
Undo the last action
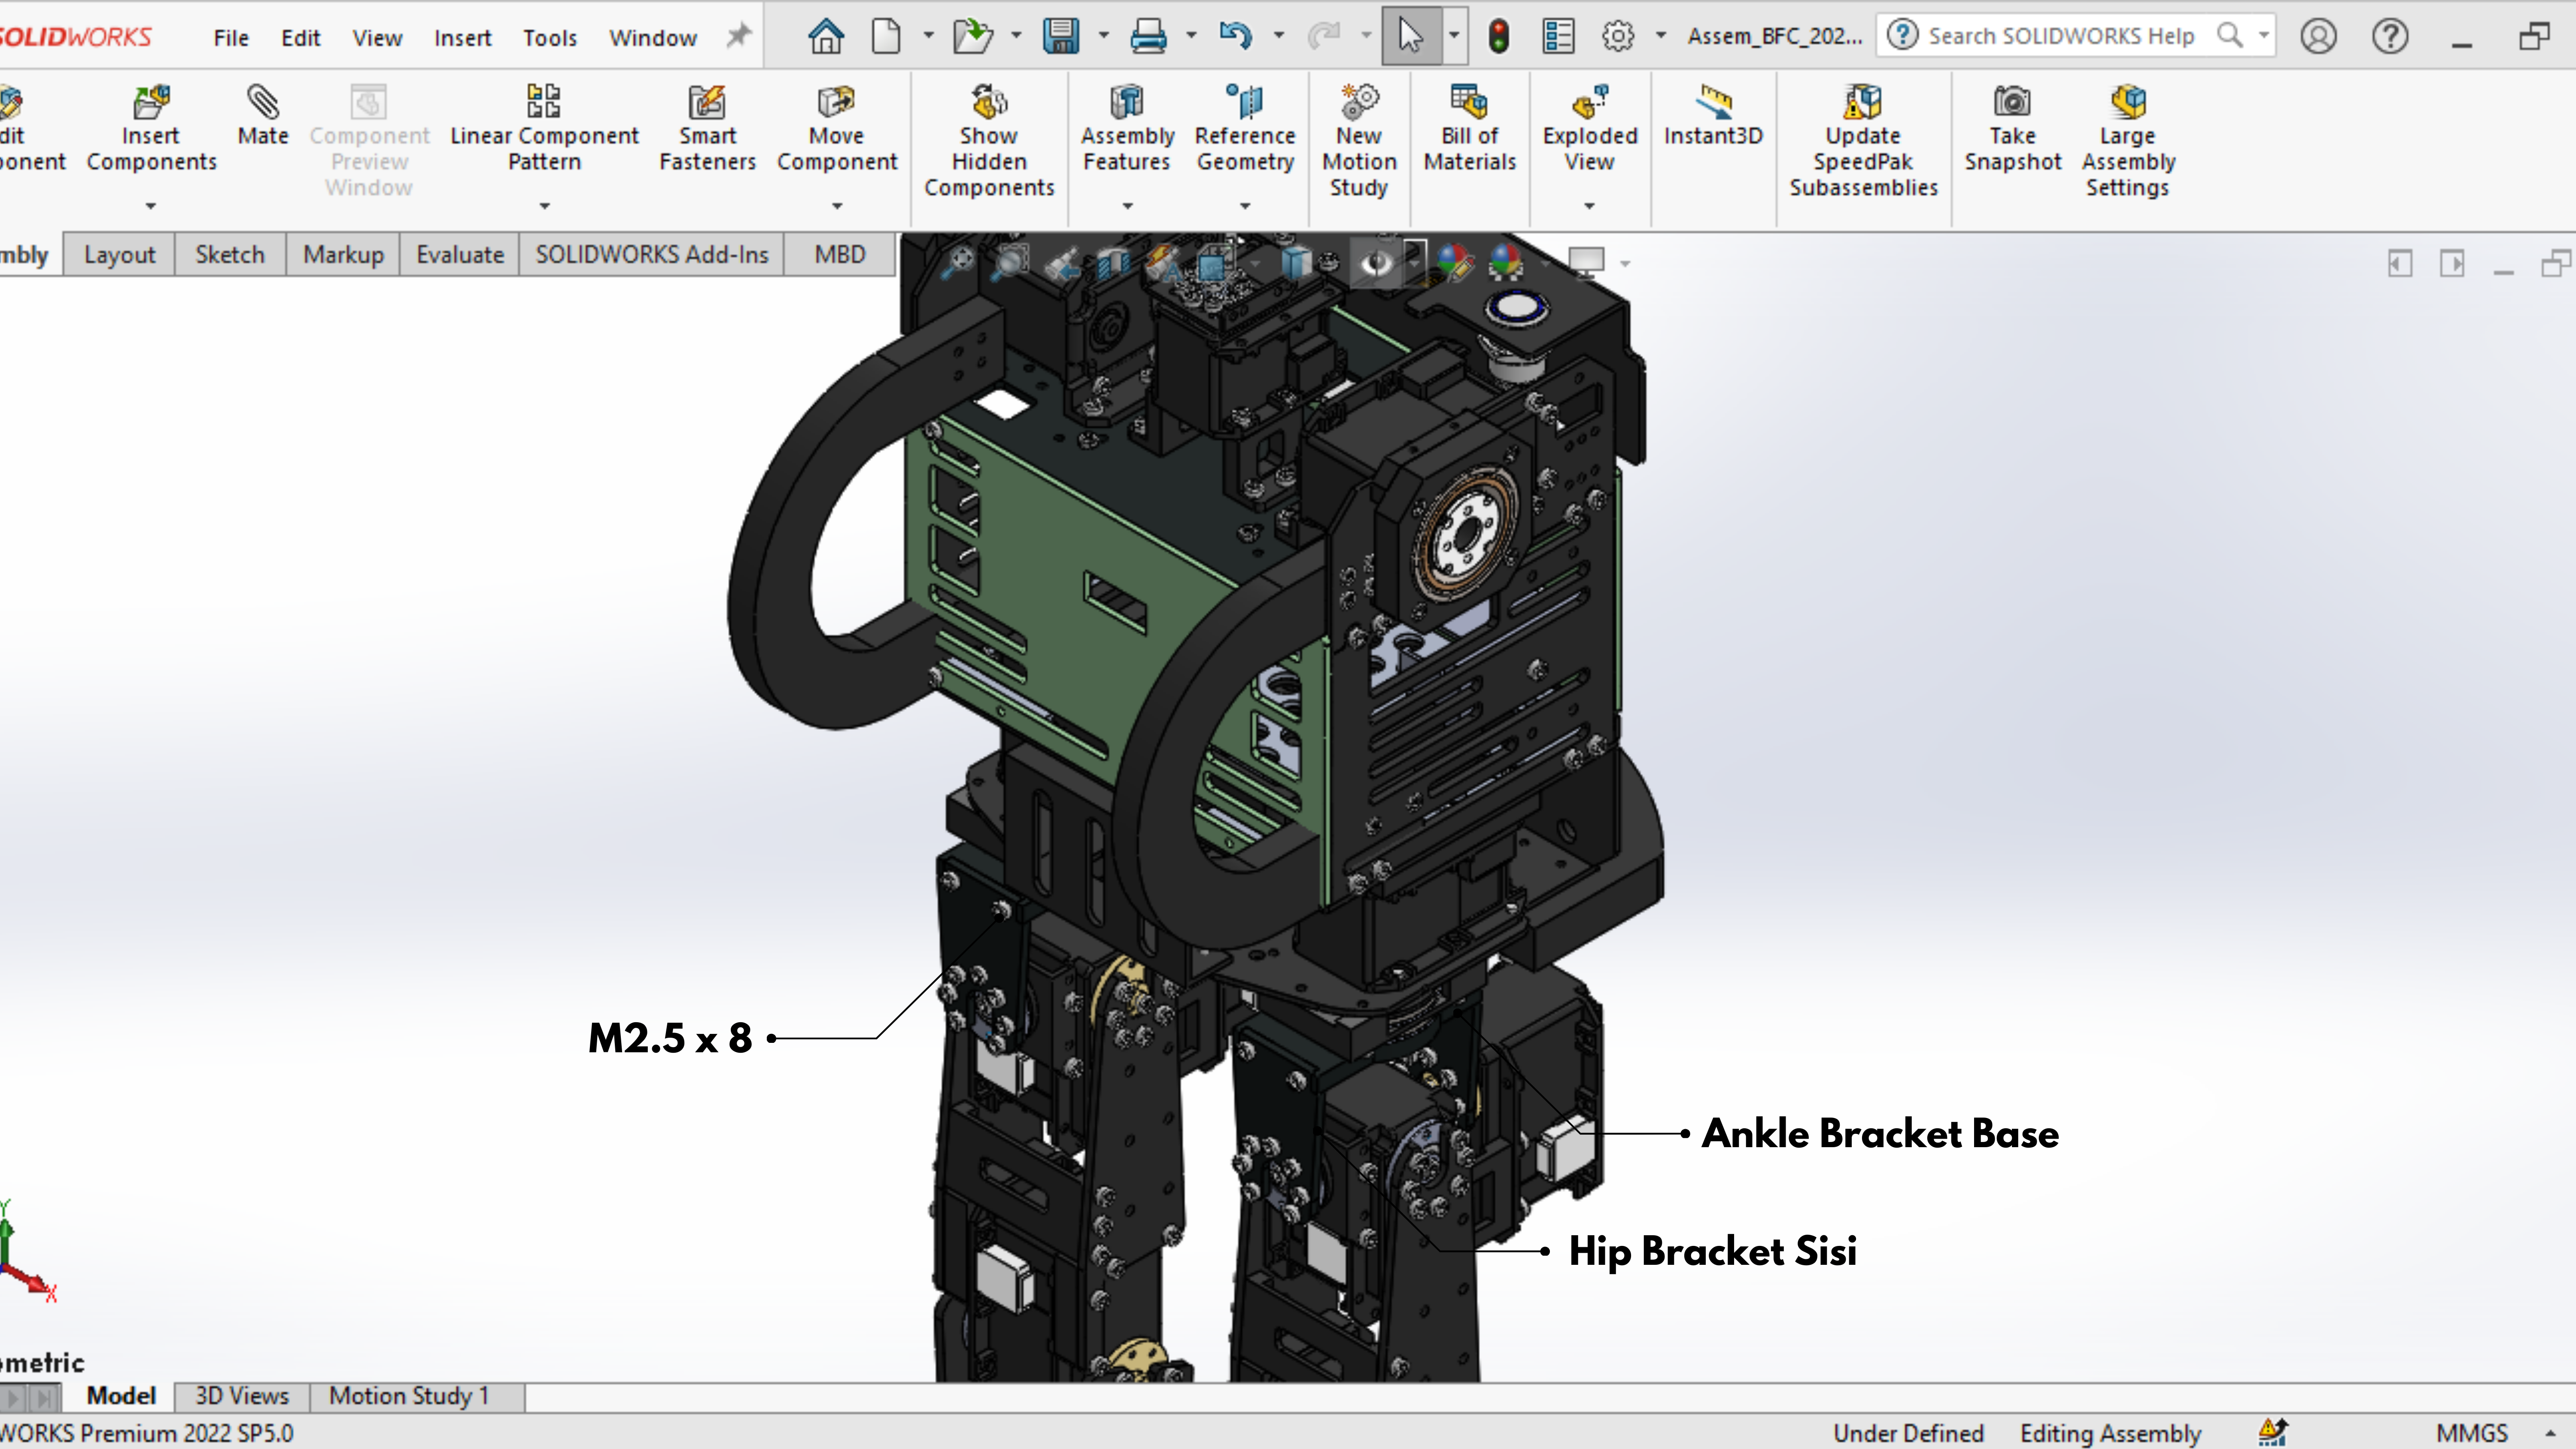coord(1236,37)
